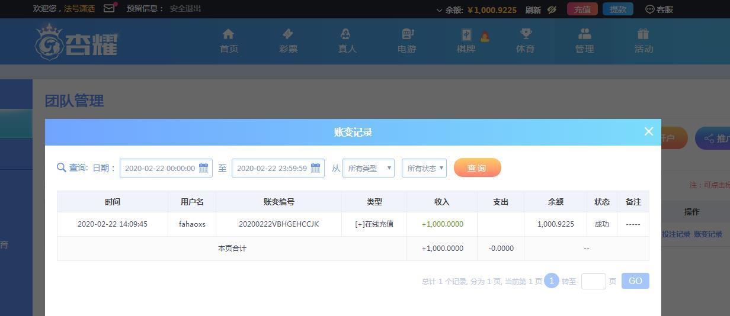
Task: Open the 真人 live casino menu
Action: pyautogui.click(x=347, y=41)
